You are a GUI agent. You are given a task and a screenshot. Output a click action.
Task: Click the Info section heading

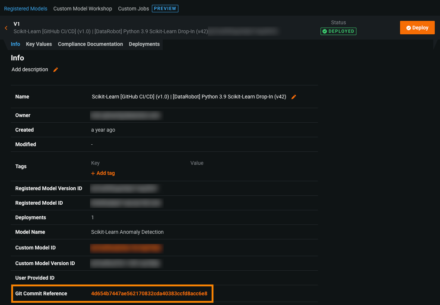(x=18, y=58)
